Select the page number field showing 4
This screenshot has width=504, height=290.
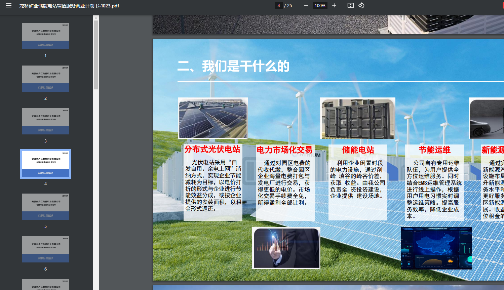pos(278,5)
